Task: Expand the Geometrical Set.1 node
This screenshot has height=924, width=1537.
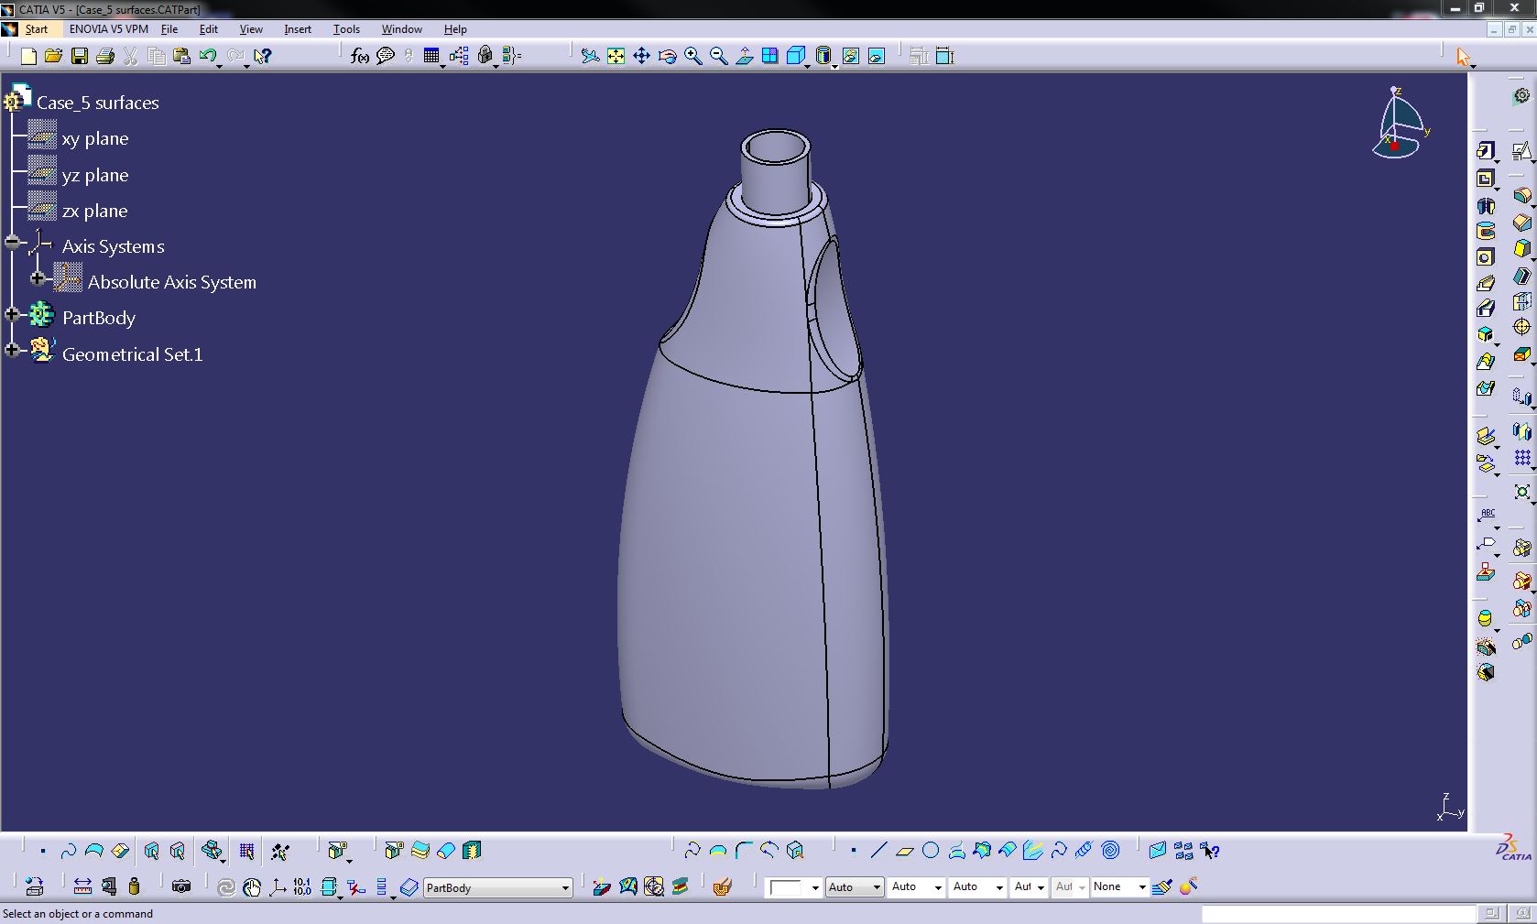Action: click(x=12, y=350)
